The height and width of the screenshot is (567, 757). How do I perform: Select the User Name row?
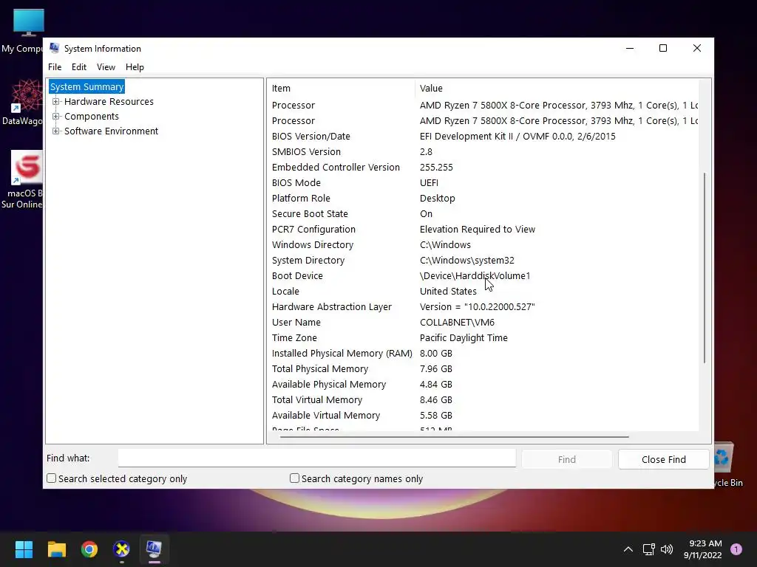click(483, 322)
